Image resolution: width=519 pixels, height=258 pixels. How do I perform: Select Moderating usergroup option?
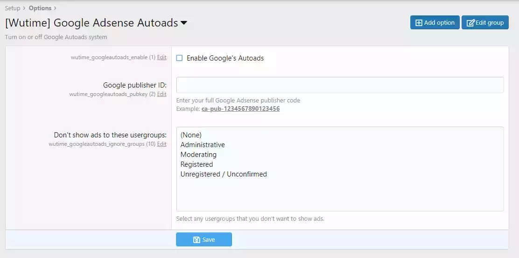tap(199, 155)
